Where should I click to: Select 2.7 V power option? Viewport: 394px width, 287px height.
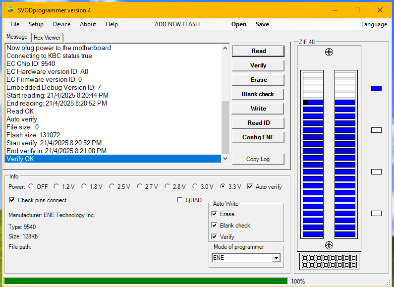(139, 186)
